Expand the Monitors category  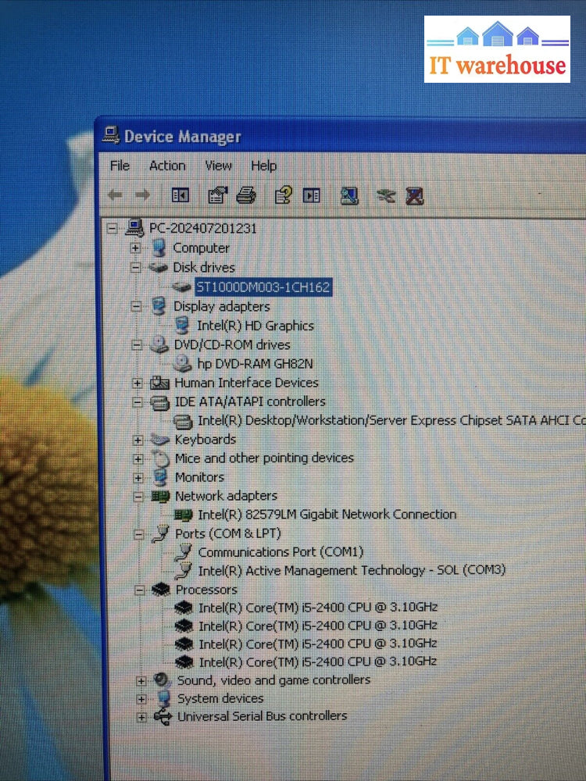pyautogui.click(x=138, y=478)
